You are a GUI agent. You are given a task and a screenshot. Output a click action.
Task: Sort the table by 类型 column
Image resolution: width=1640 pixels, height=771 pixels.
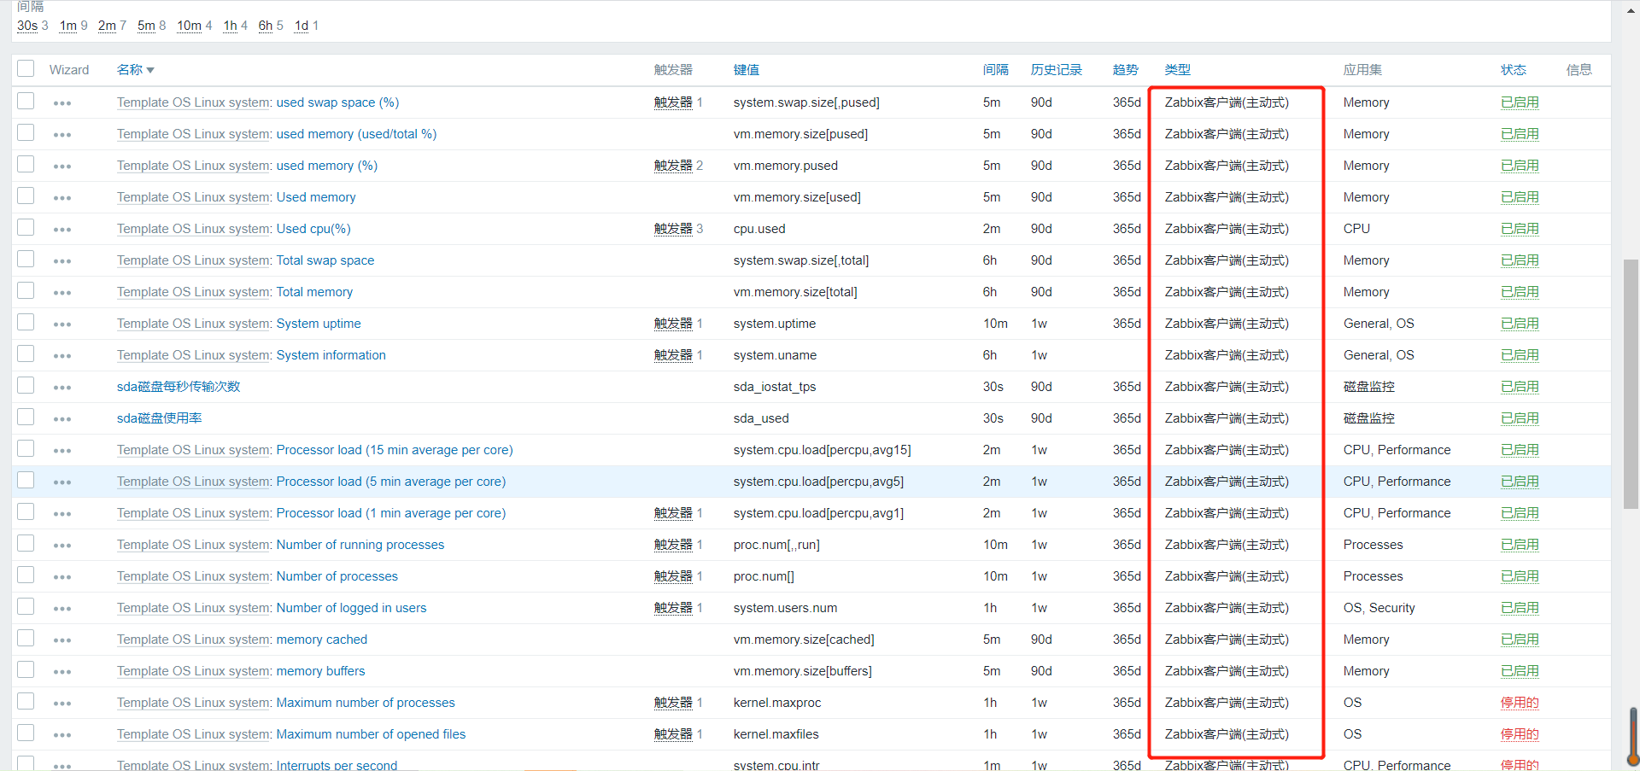[1178, 70]
